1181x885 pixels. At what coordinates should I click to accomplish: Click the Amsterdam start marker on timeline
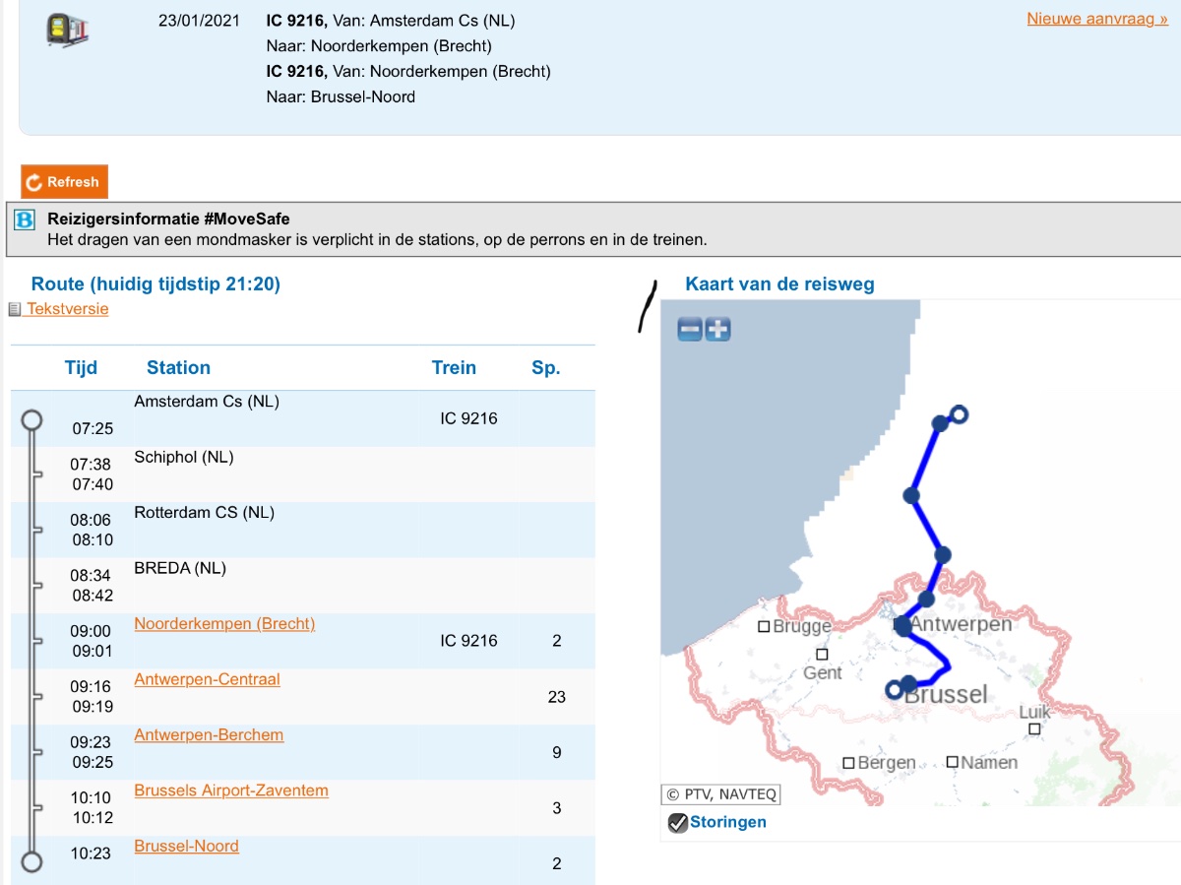coord(31,420)
